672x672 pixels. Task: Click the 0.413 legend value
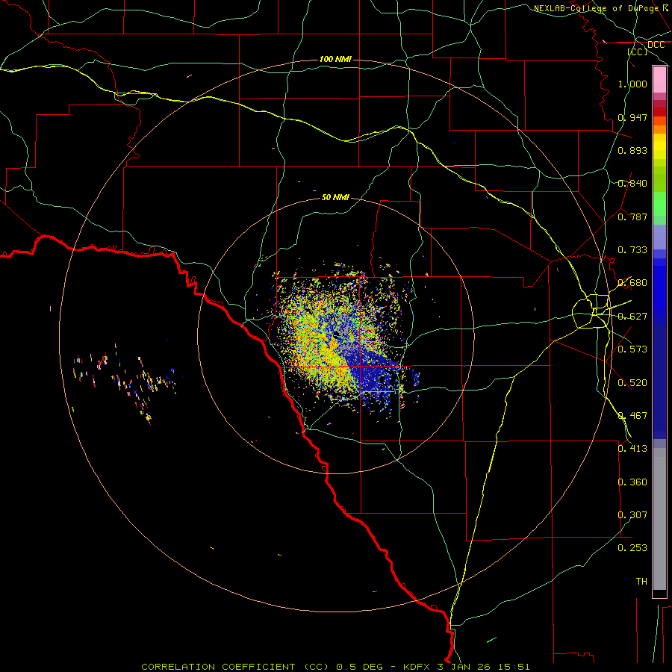[x=632, y=449]
